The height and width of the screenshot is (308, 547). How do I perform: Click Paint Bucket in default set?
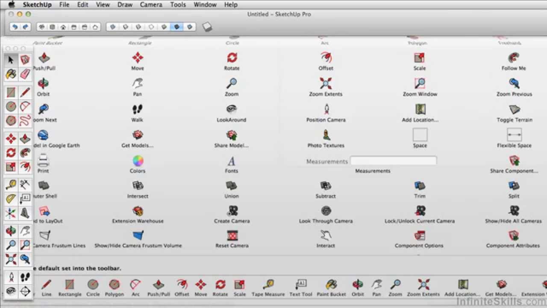click(x=331, y=288)
